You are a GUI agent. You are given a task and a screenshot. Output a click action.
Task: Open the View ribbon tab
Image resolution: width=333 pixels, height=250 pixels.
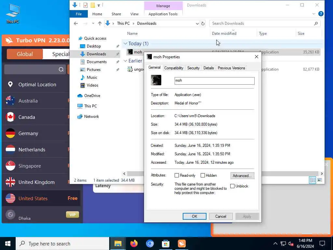(134, 14)
